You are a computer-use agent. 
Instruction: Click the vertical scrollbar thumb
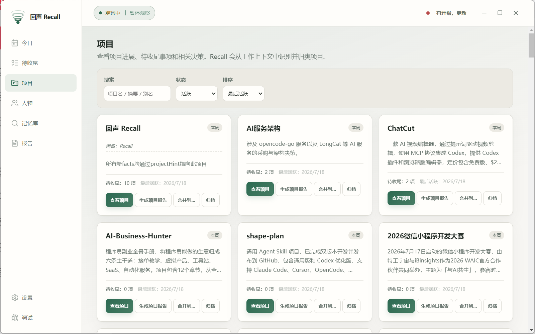532,45
